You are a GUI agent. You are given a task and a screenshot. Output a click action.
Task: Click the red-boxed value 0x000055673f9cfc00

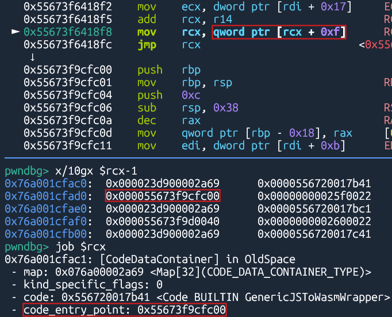(x=162, y=196)
